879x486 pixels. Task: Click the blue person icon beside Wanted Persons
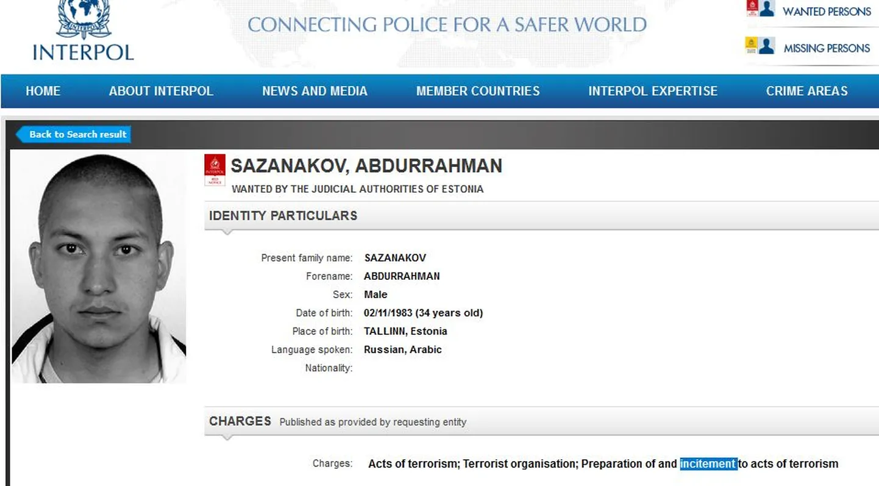coord(767,9)
